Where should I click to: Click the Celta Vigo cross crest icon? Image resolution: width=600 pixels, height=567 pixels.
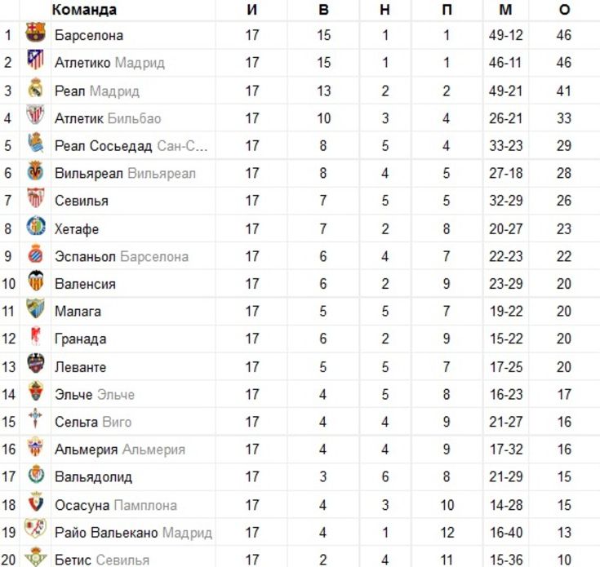point(36,419)
